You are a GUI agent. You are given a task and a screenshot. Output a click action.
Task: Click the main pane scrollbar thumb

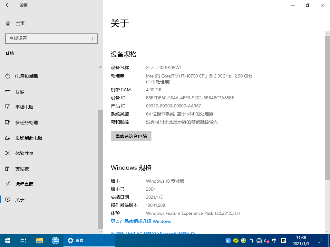point(327,108)
